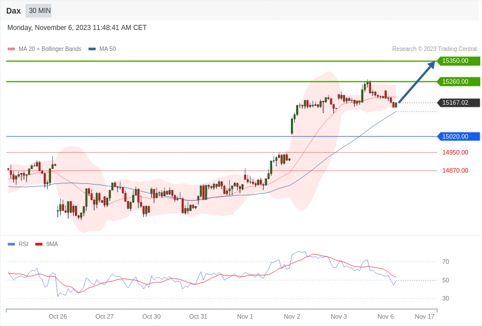Click the Nov 3 date axis label
The image size is (482, 326).
339,316
